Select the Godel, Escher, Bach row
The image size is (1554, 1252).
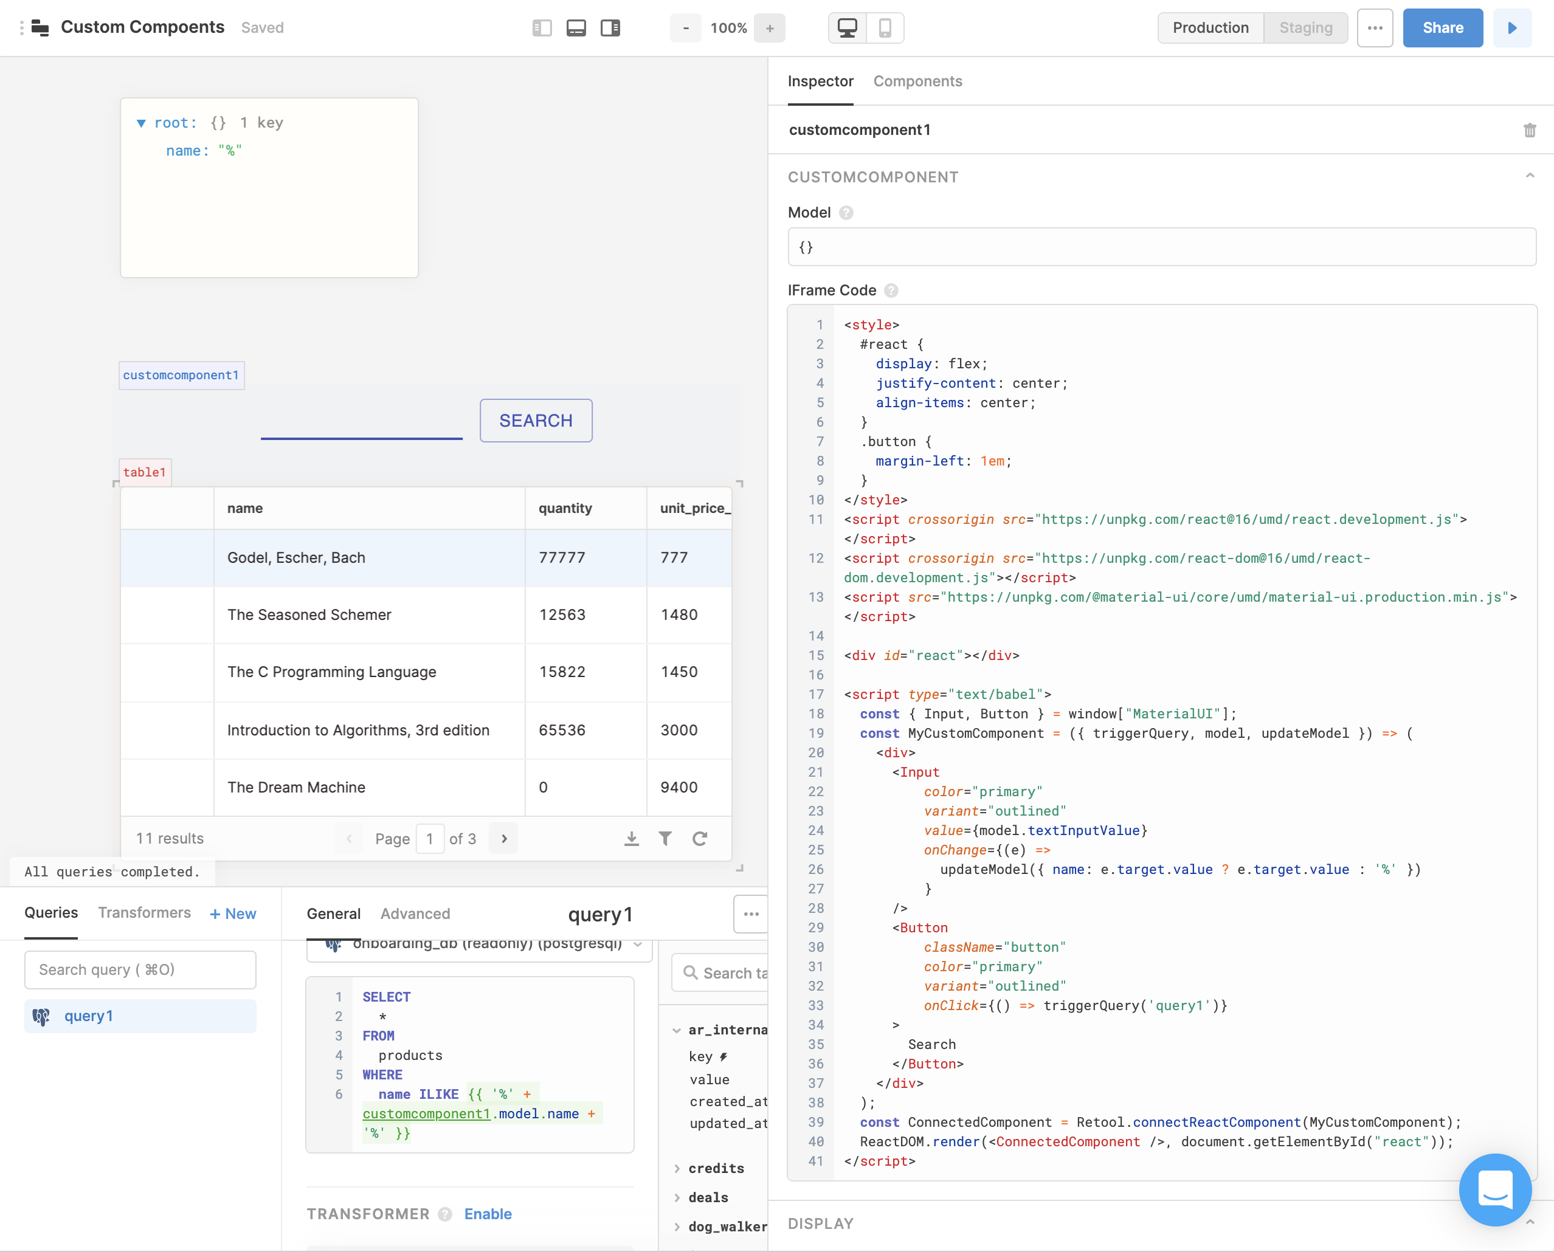426,558
